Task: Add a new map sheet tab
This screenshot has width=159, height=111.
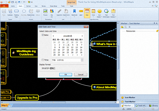Action: click(x=10, y=105)
